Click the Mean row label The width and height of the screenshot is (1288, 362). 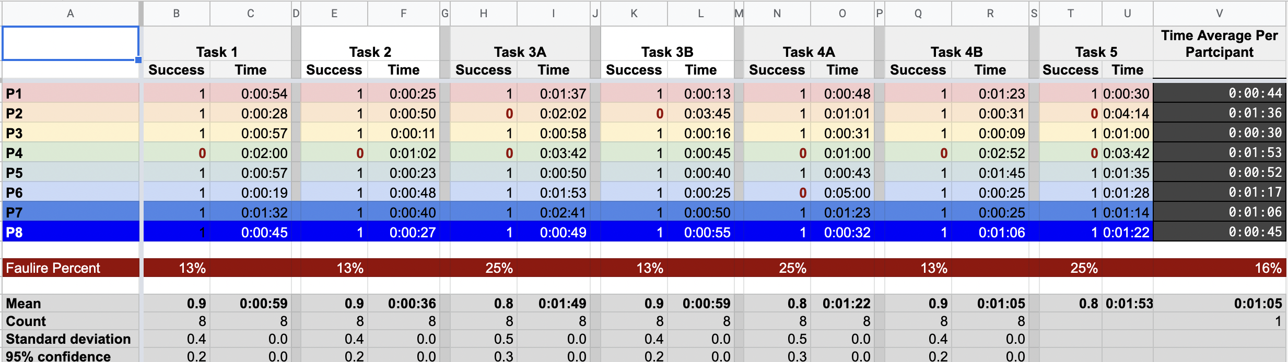click(x=71, y=303)
